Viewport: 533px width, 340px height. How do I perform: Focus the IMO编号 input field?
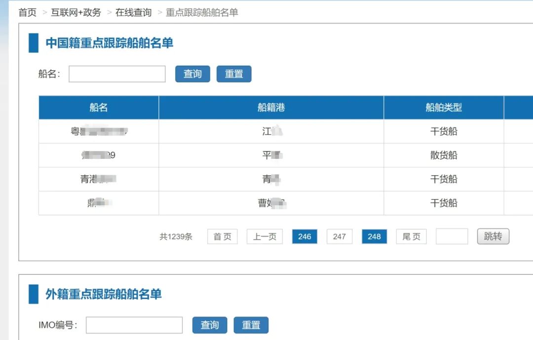click(x=134, y=325)
